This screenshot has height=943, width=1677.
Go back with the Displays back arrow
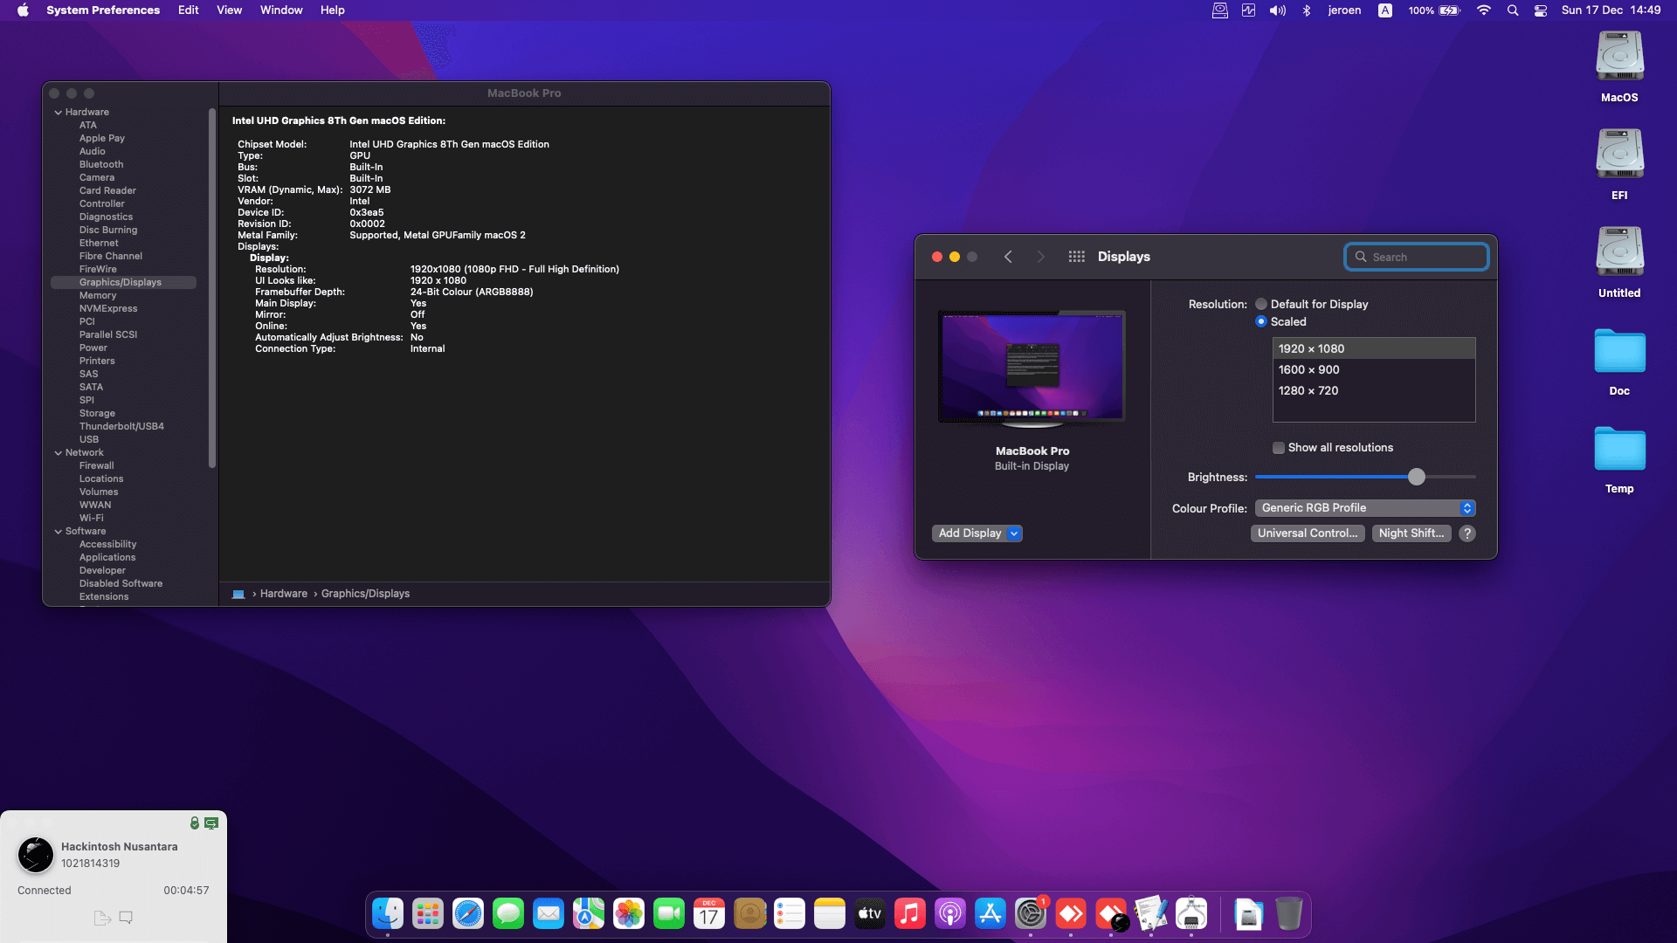[x=1008, y=257]
